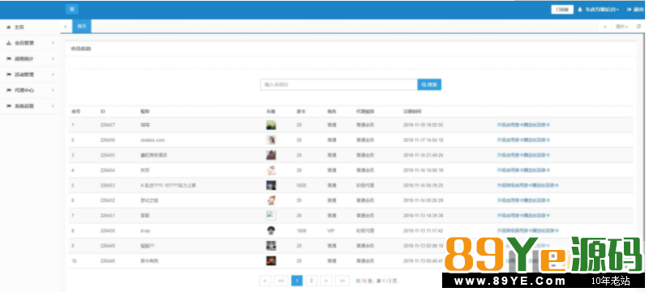Viewport: 649px width, 292px height.
Task: Click the blue 搜索 search button
Action: (x=429, y=85)
